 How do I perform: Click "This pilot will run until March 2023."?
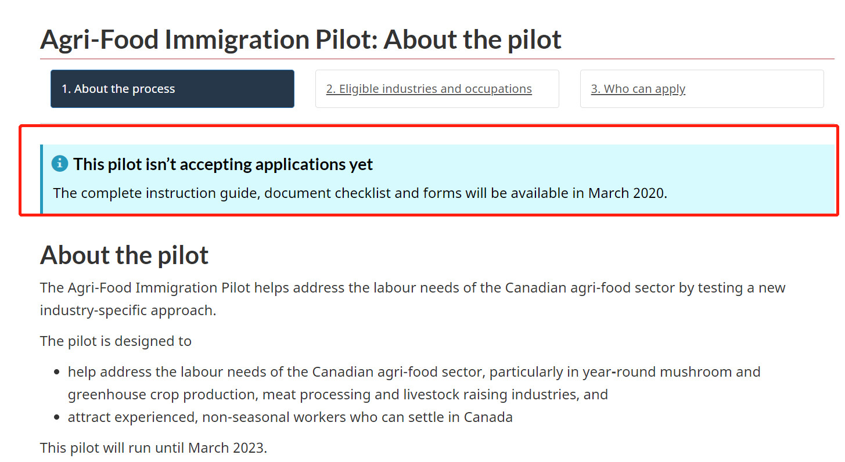(x=153, y=447)
